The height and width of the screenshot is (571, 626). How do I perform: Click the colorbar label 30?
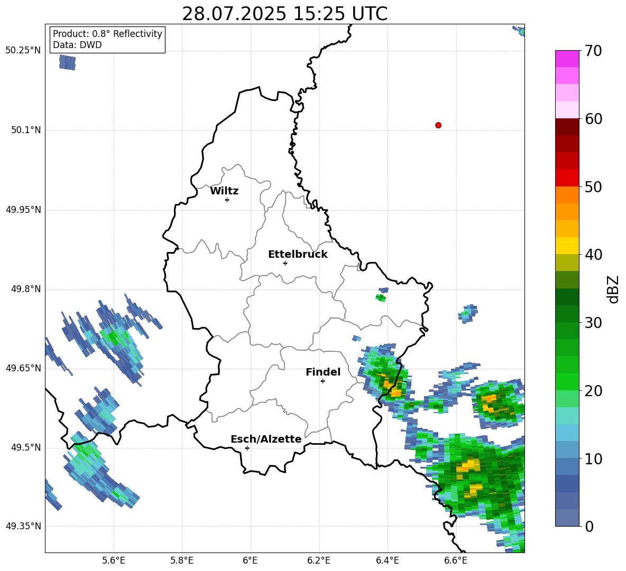(593, 323)
